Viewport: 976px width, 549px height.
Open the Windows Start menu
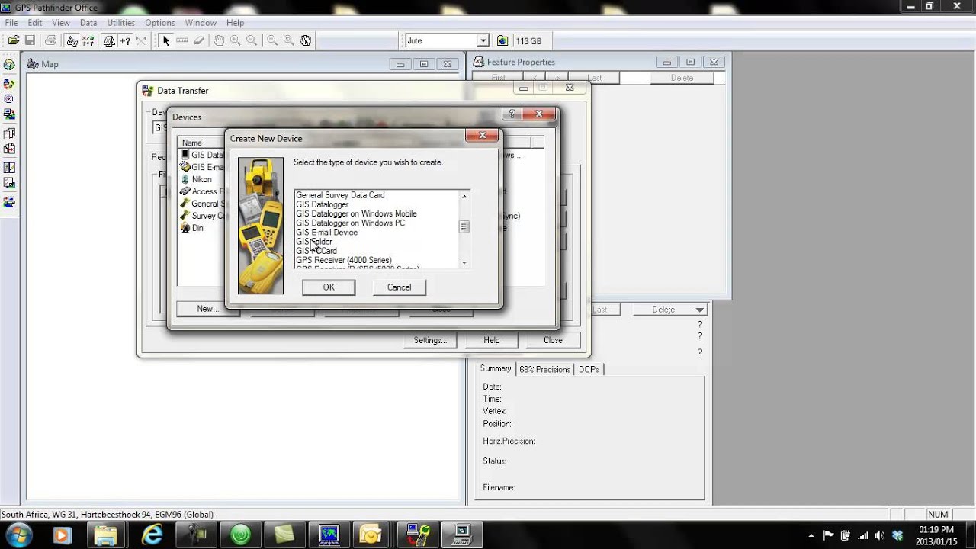(18, 535)
